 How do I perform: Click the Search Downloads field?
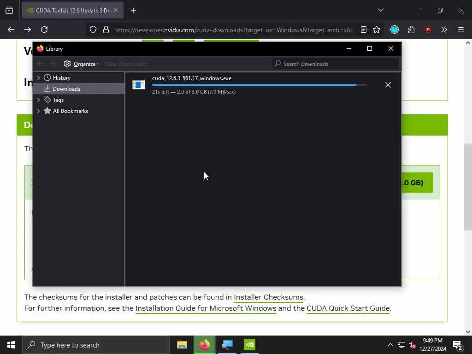[x=336, y=64]
